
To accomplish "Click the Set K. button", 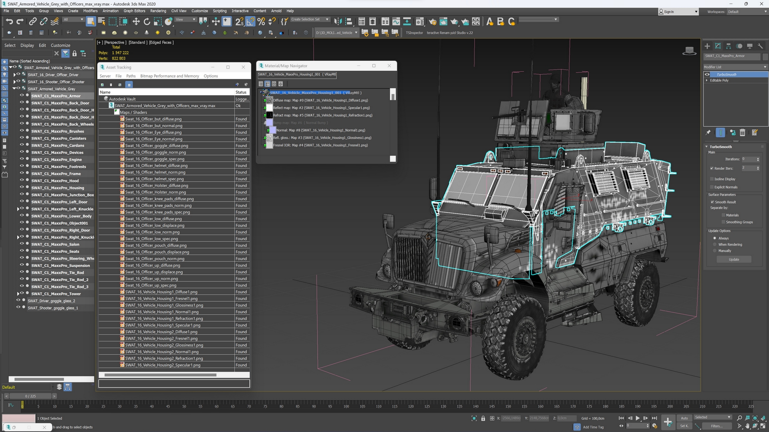I will (684, 426).
